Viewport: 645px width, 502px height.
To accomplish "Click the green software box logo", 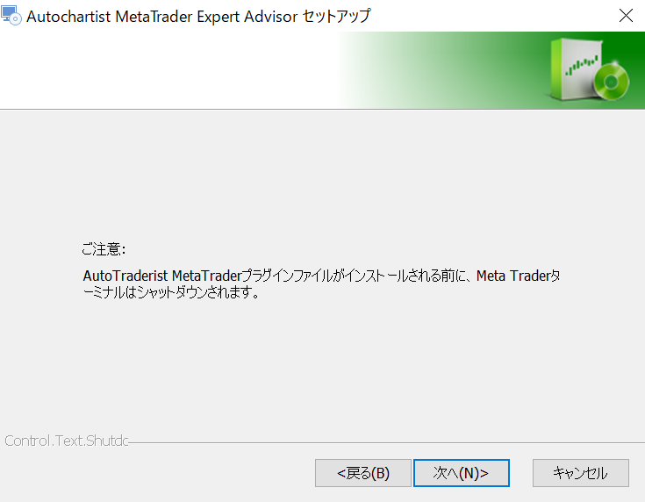I will [x=590, y=69].
